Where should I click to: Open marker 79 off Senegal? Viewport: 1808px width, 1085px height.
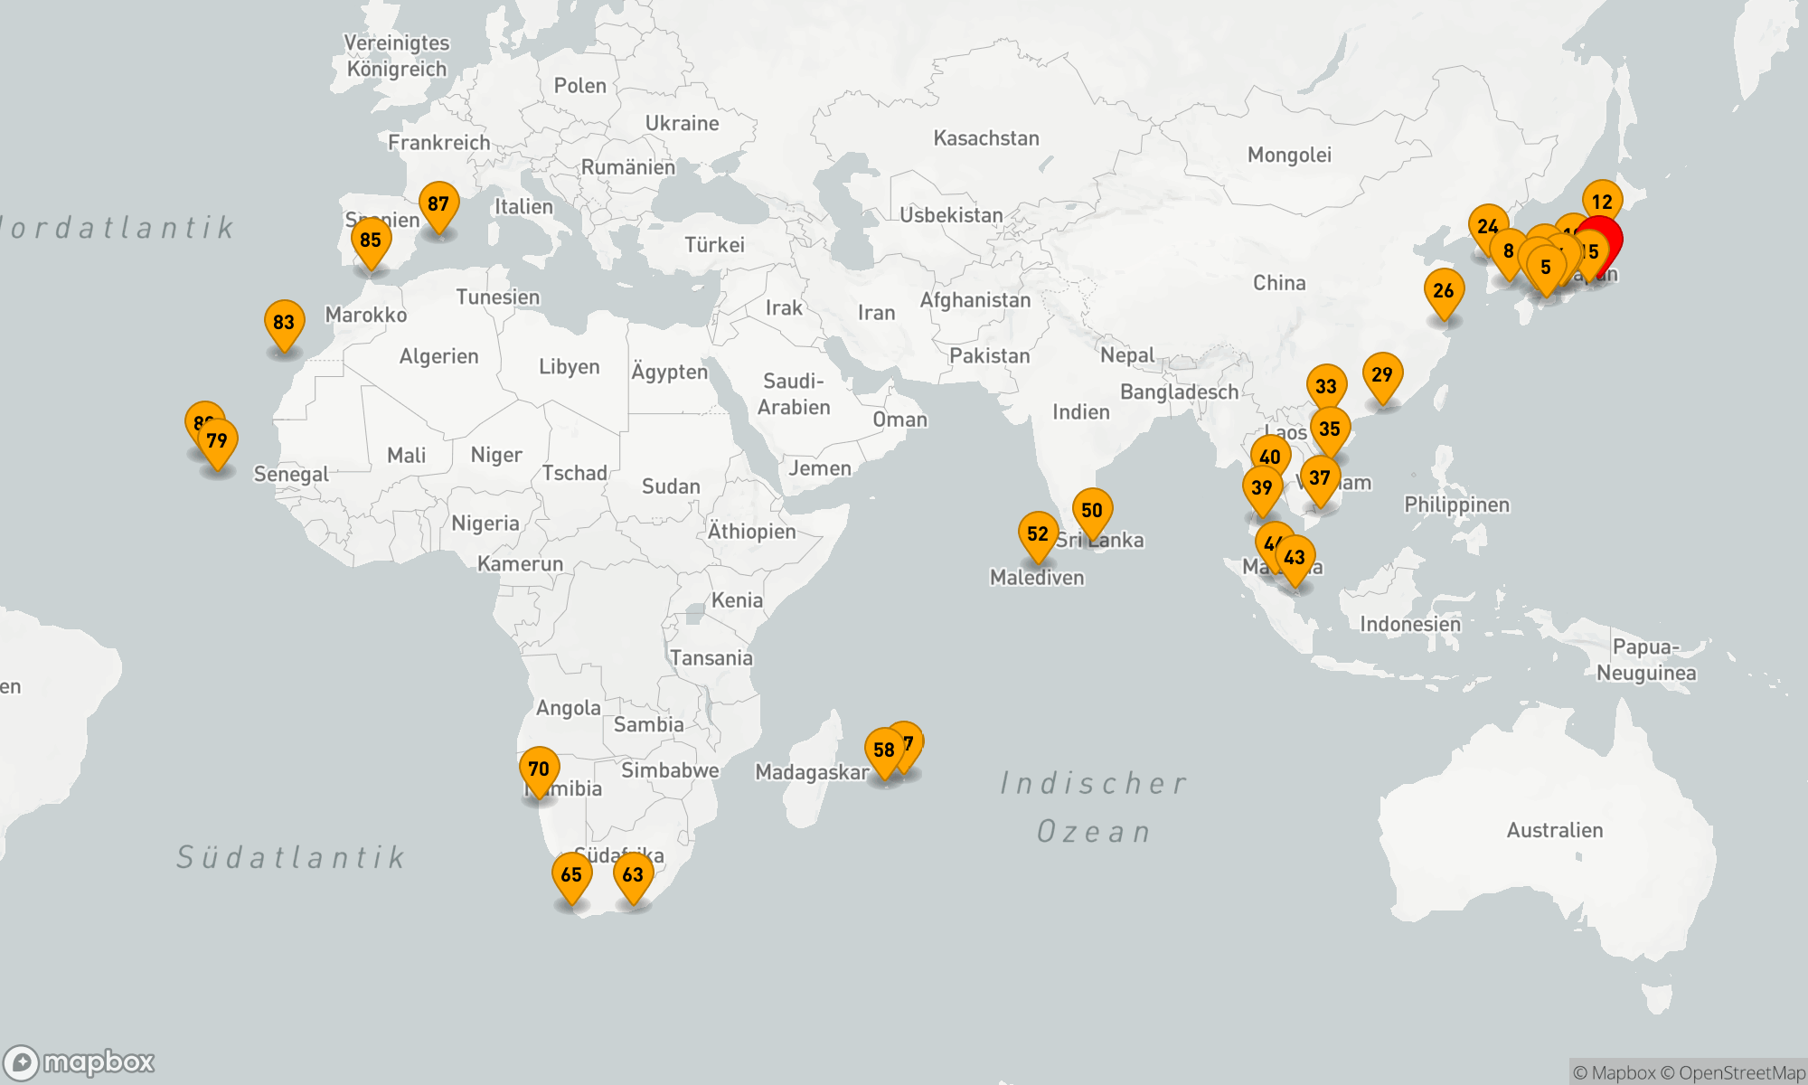(218, 442)
